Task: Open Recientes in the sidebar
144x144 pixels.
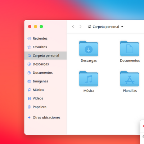Action: (45, 39)
